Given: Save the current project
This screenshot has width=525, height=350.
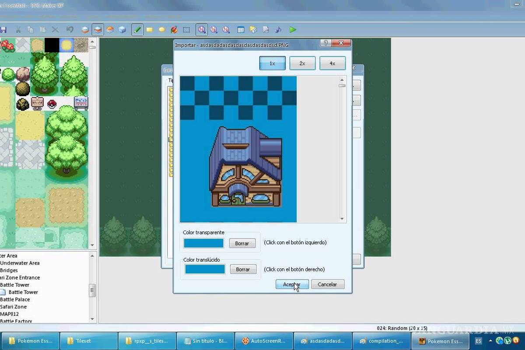Looking at the screenshot, I should click(x=4, y=29).
